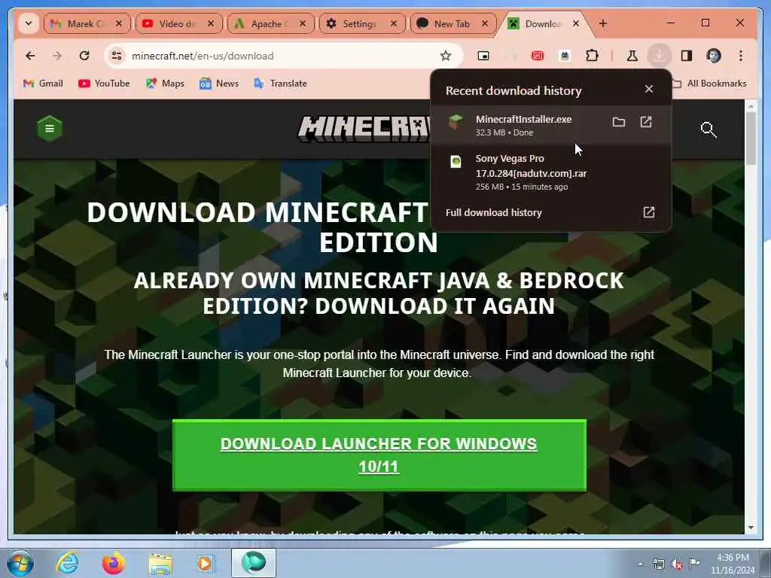Open the Minecraft hamburger menu

click(x=50, y=128)
